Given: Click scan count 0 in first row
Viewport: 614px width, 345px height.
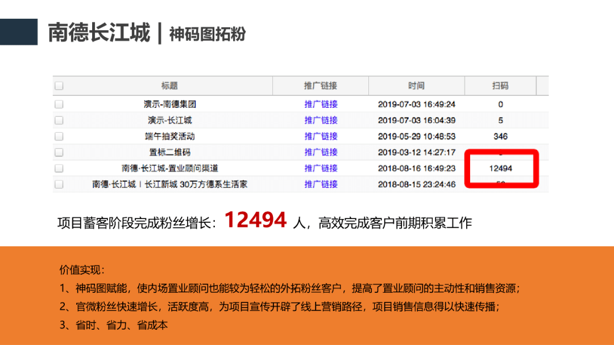Looking at the screenshot, I should pyautogui.click(x=500, y=104).
